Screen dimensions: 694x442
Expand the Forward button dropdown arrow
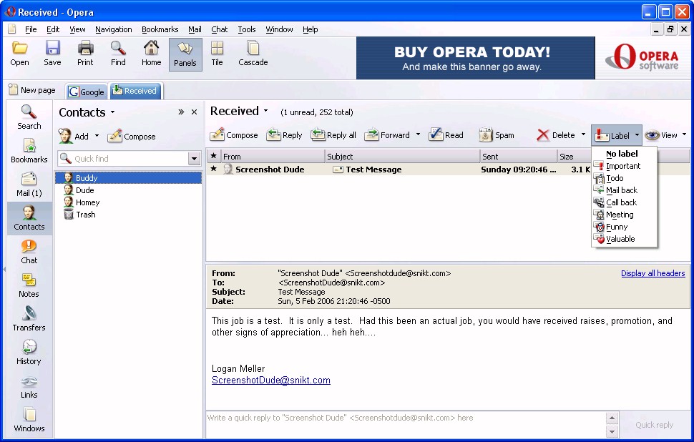418,135
